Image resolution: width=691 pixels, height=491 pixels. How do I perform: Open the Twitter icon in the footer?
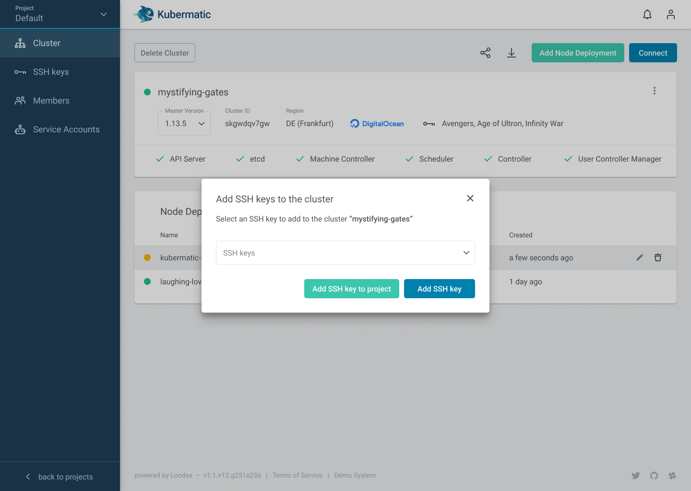(x=635, y=475)
